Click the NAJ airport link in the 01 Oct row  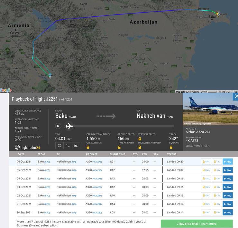click(74, 204)
